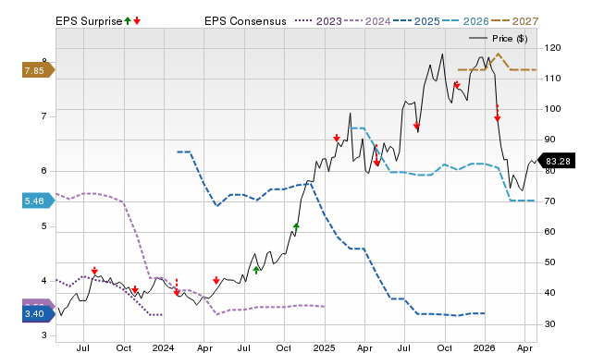Click the dark blue 3.40 value tag
Screen dimensions: 592x353
coord(39,314)
